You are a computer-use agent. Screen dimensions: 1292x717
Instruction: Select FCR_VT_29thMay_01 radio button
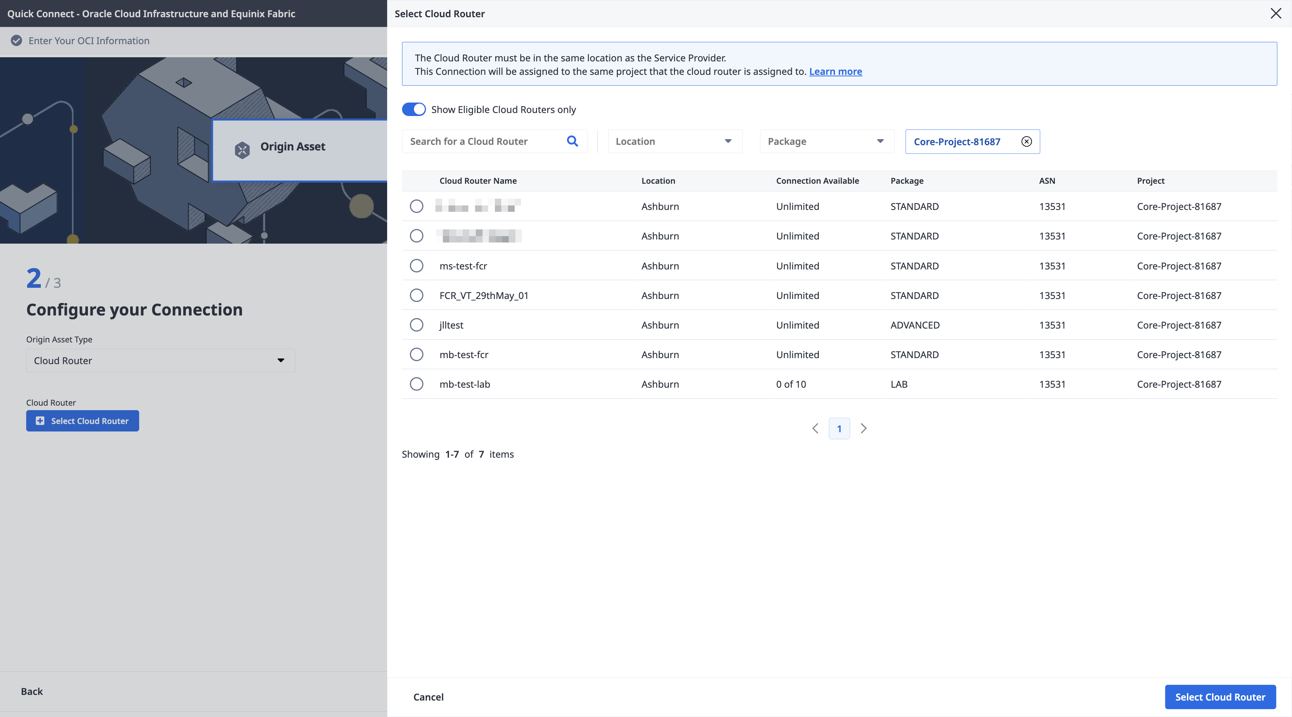[416, 295]
